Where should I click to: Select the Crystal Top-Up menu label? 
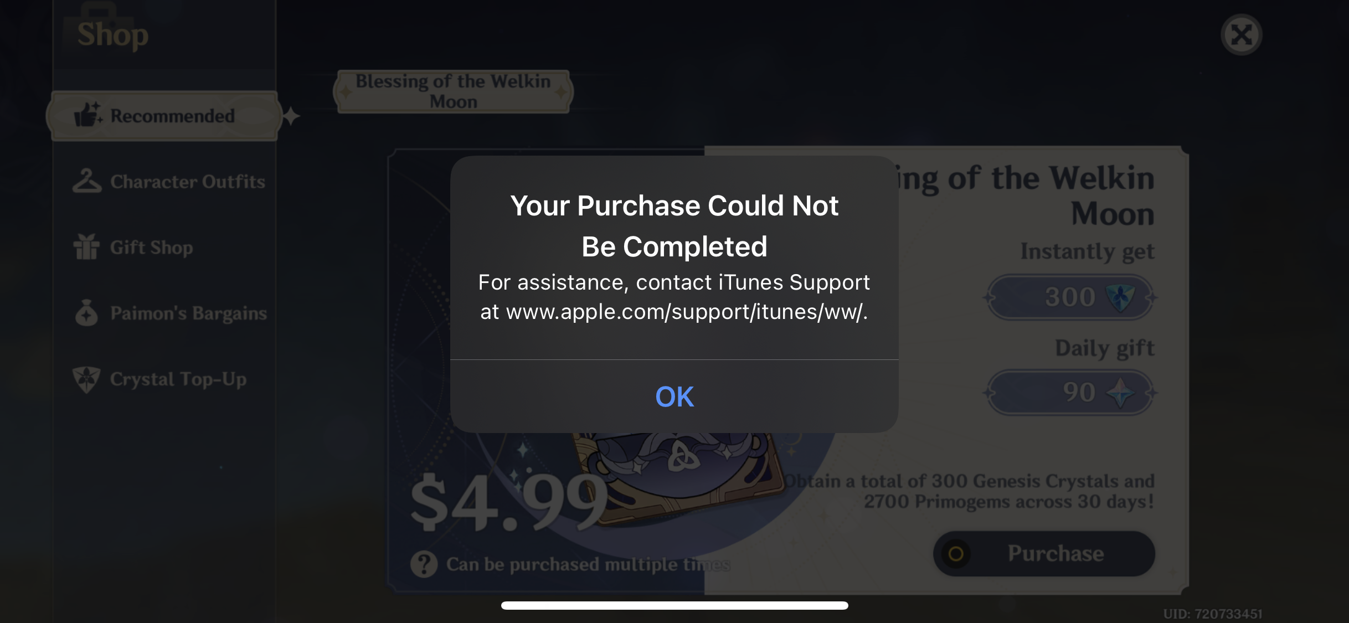point(178,379)
